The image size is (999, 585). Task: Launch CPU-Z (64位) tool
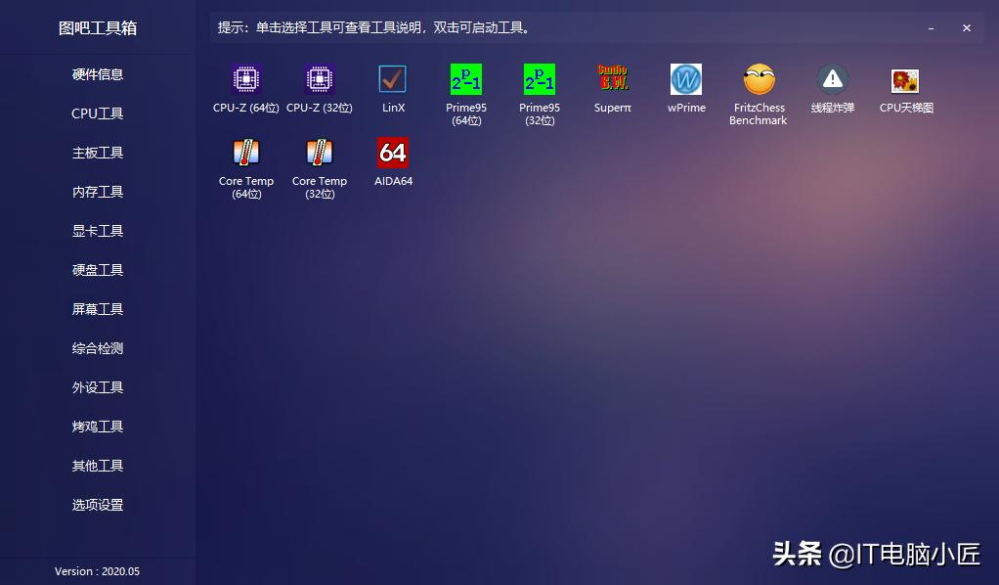tap(245, 86)
